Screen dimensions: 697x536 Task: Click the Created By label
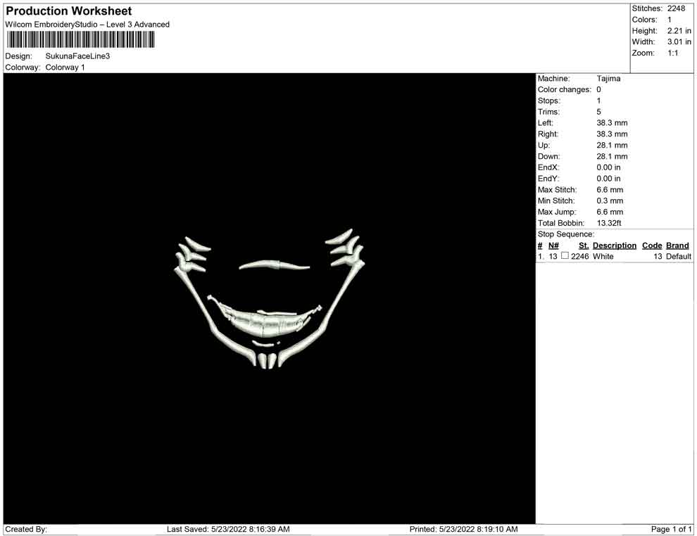point(26,529)
